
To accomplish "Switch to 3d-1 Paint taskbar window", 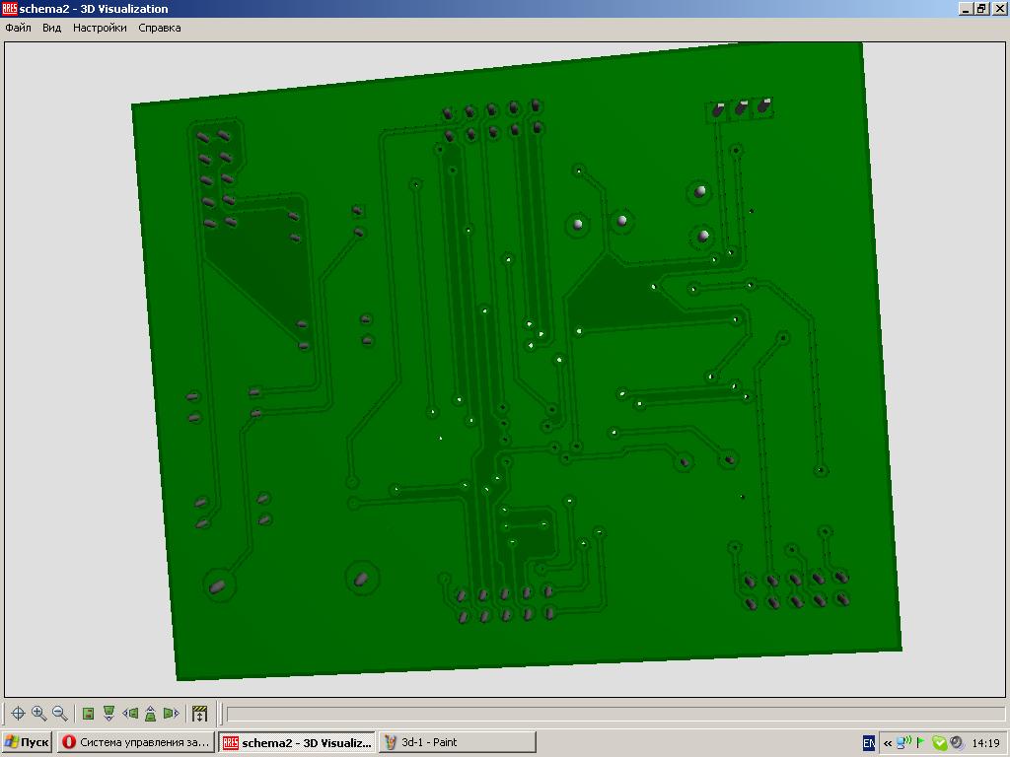I will point(457,742).
